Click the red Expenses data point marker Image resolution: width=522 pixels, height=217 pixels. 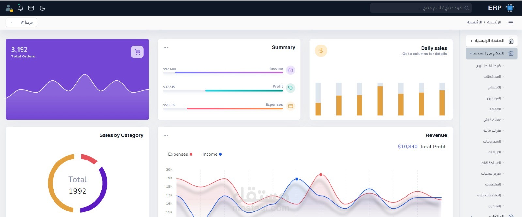tap(321, 175)
